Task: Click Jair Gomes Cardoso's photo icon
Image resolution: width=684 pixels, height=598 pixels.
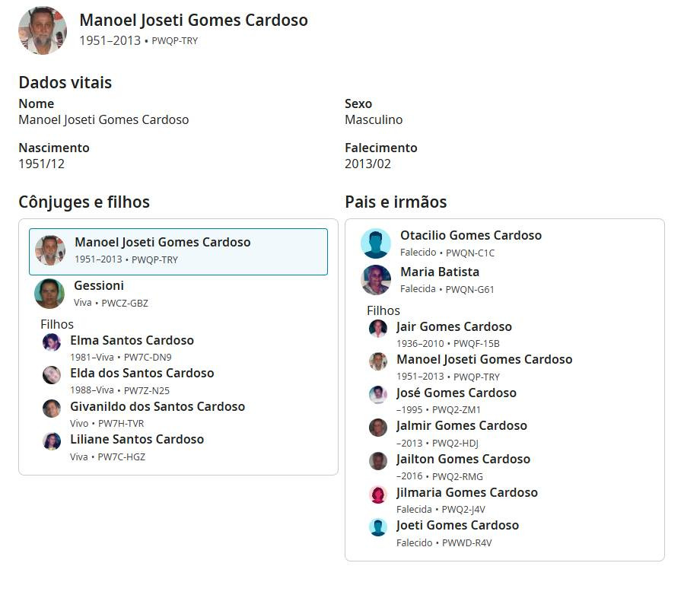Action: click(x=378, y=329)
